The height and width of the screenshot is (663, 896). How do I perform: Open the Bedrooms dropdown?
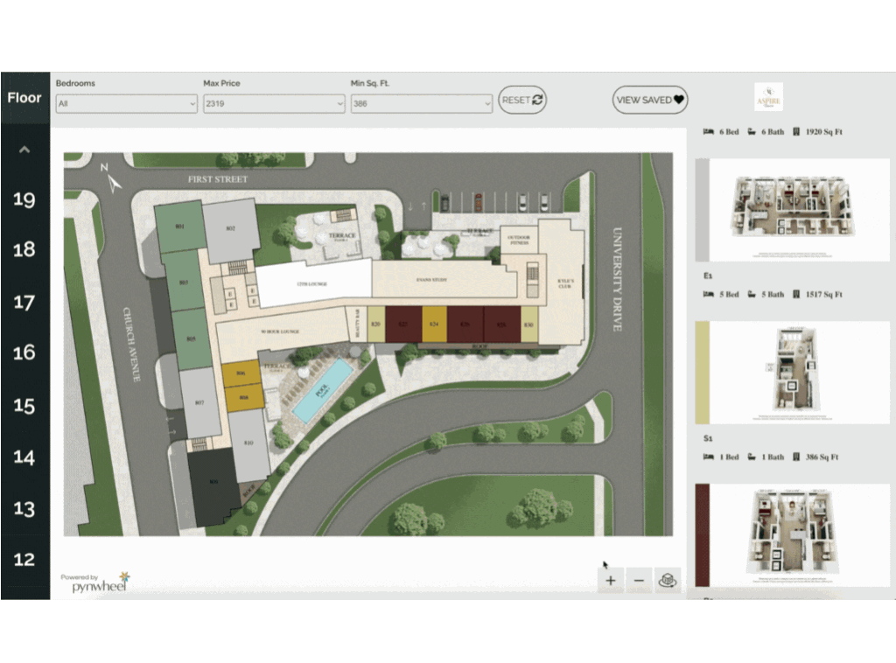pyautogui.click(x=127, y=103)
